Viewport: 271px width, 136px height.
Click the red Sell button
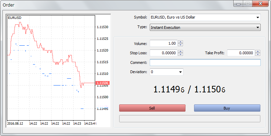152,108
